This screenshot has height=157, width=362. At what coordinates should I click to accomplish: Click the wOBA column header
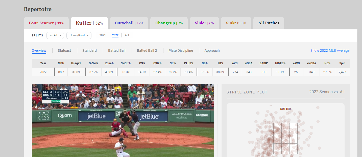[249, 63]
